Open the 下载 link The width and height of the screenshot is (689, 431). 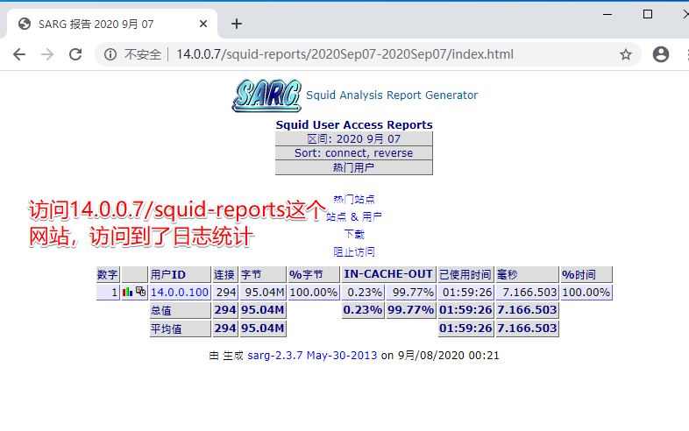354,234
